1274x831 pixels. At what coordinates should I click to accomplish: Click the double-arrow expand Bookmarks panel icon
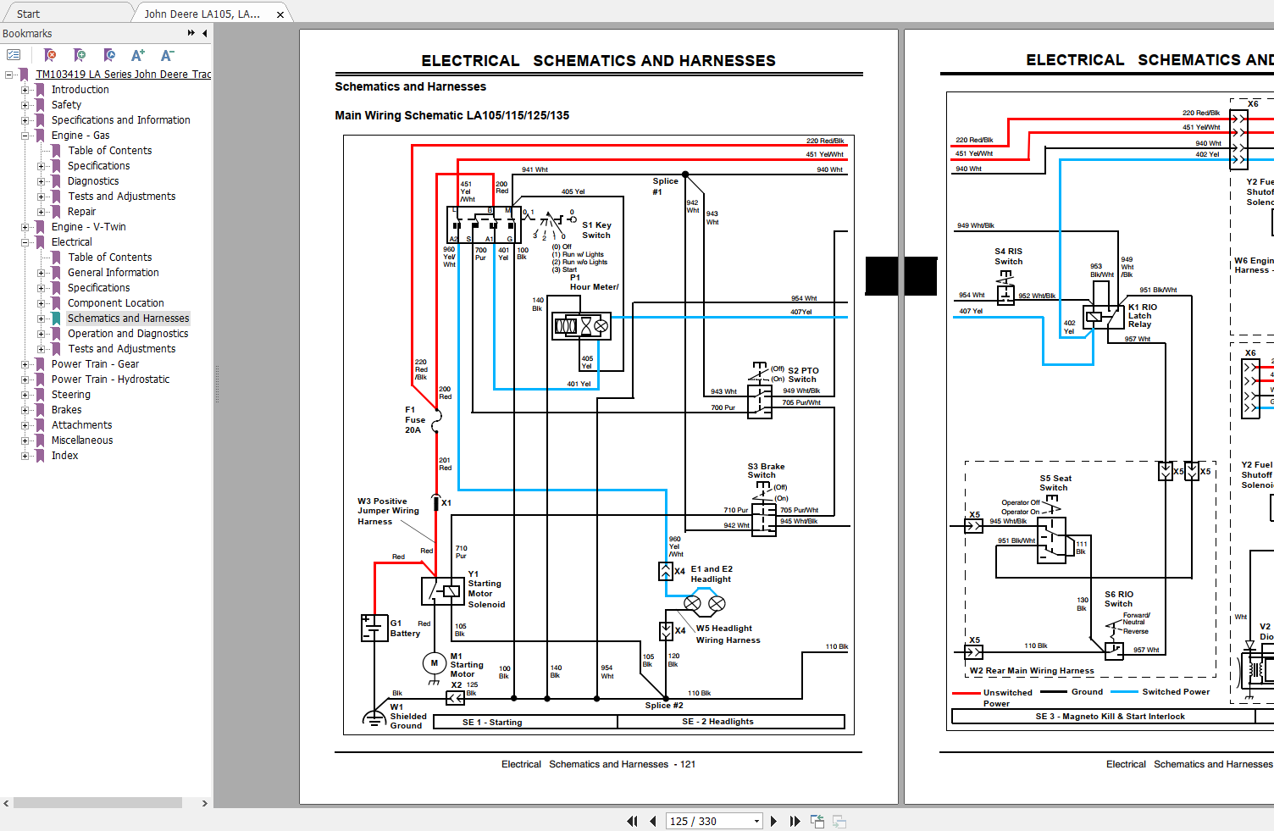click(191, 33)
